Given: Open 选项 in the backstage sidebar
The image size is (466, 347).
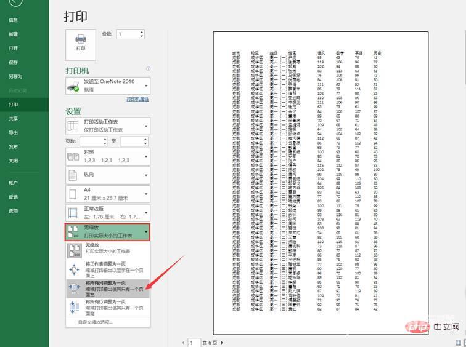Looking at the screenshot, I should coord(13,211).
